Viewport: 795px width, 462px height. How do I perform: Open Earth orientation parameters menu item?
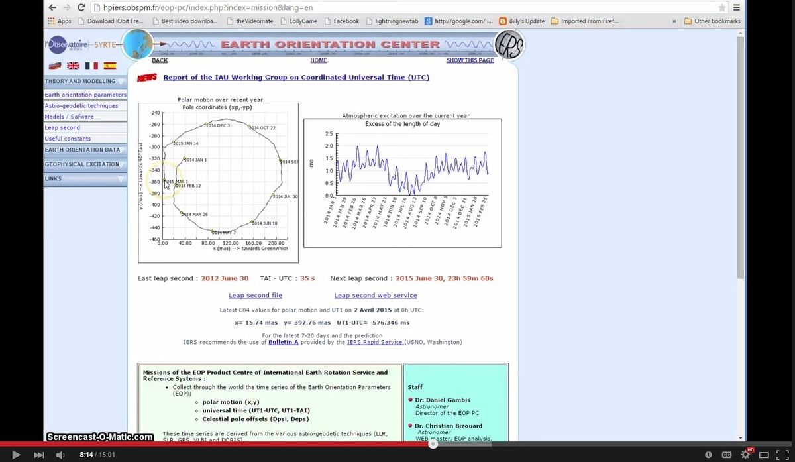point(85,95)
